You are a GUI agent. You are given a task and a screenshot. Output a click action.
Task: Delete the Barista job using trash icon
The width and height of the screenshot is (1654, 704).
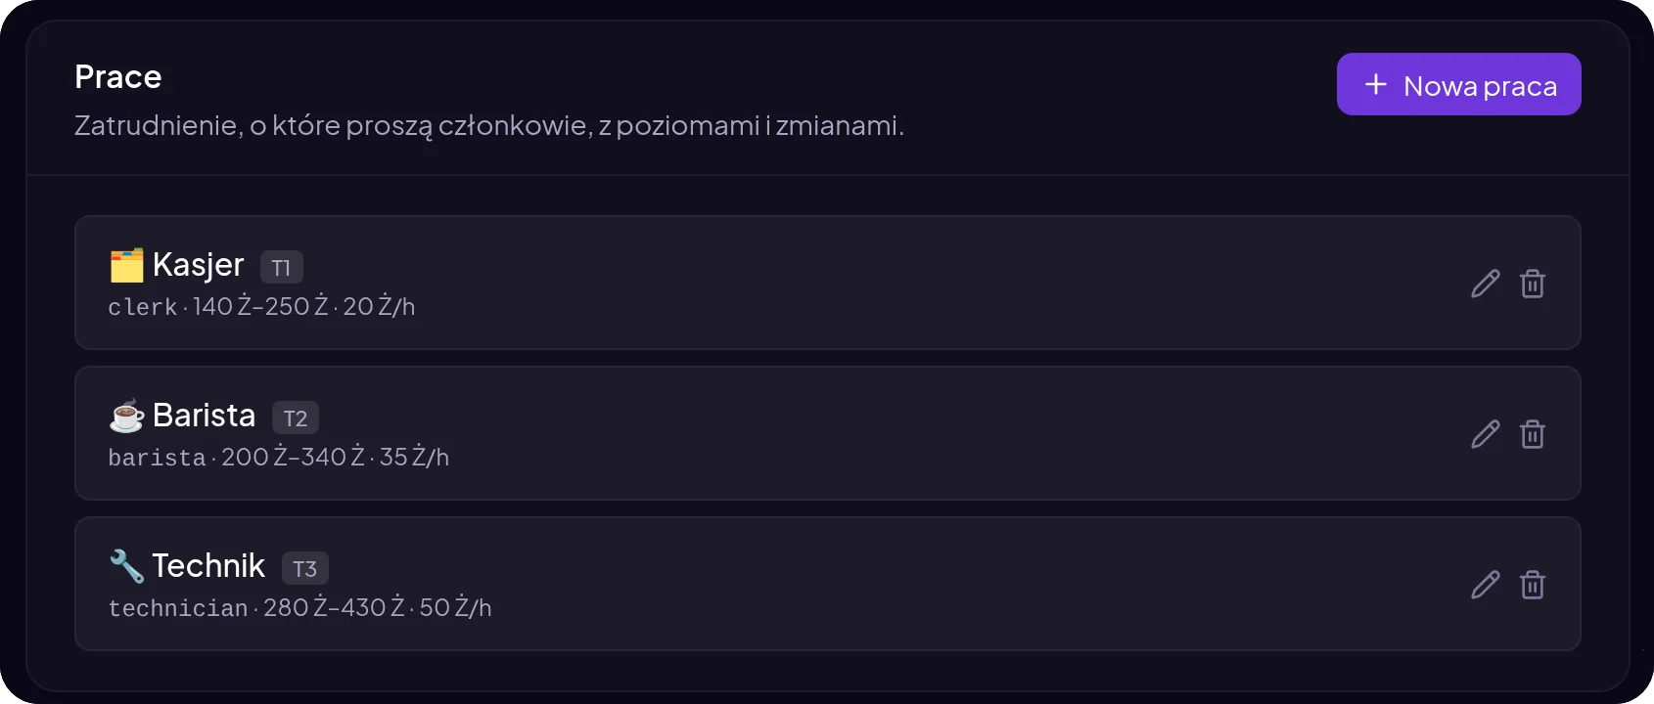click(1533, 434)
